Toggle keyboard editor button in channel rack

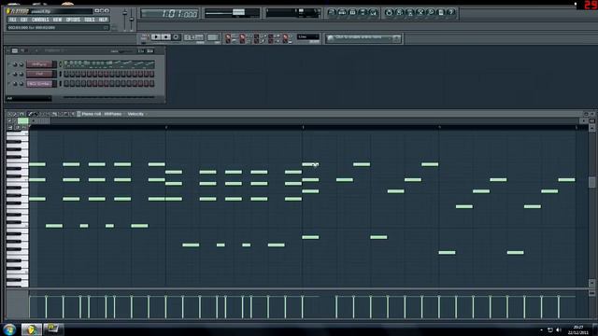(x=150, y=50)
